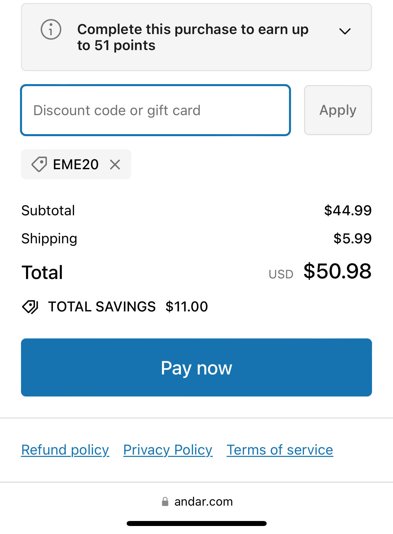The image size is (393, 534).
Task: Open the Privacy Policy link
Action: point(168,450)
